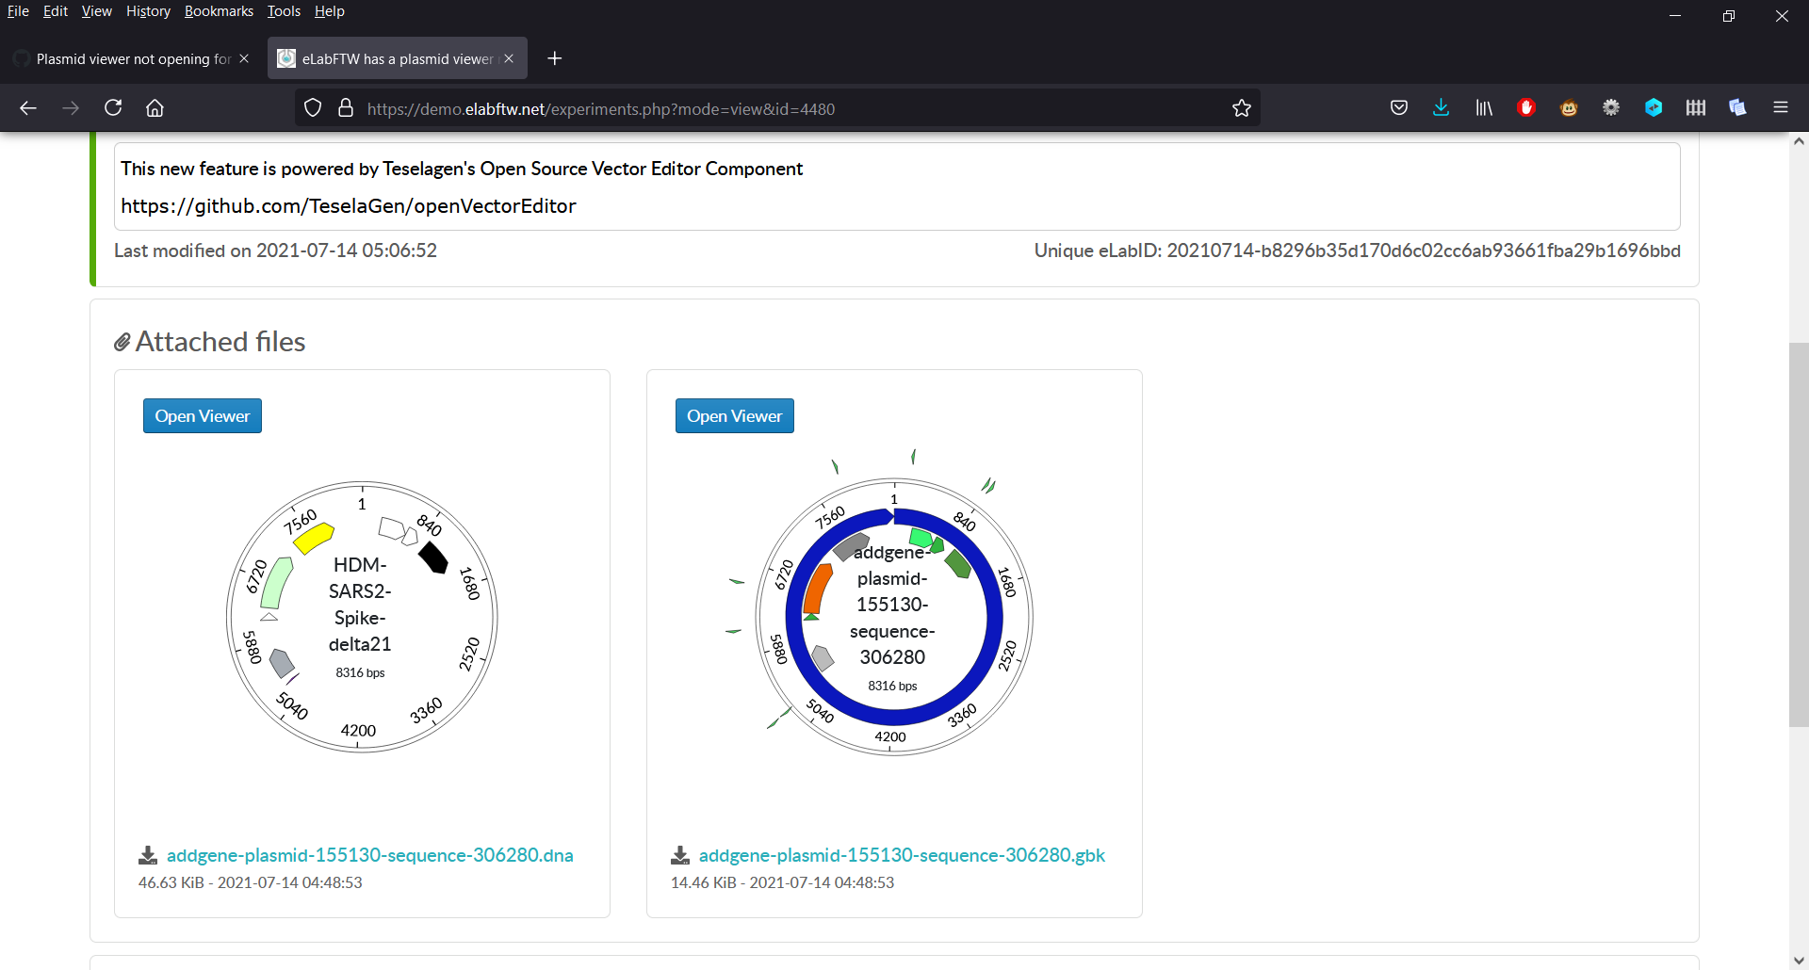Open Viewer for the .dna plasmid file
1809x970 pixels.
point(202,415)
